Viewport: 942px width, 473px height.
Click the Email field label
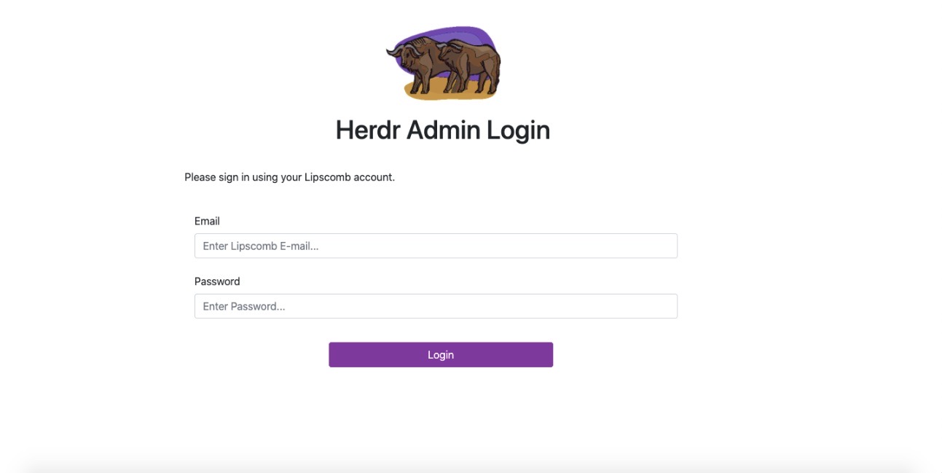pos(207,221)
